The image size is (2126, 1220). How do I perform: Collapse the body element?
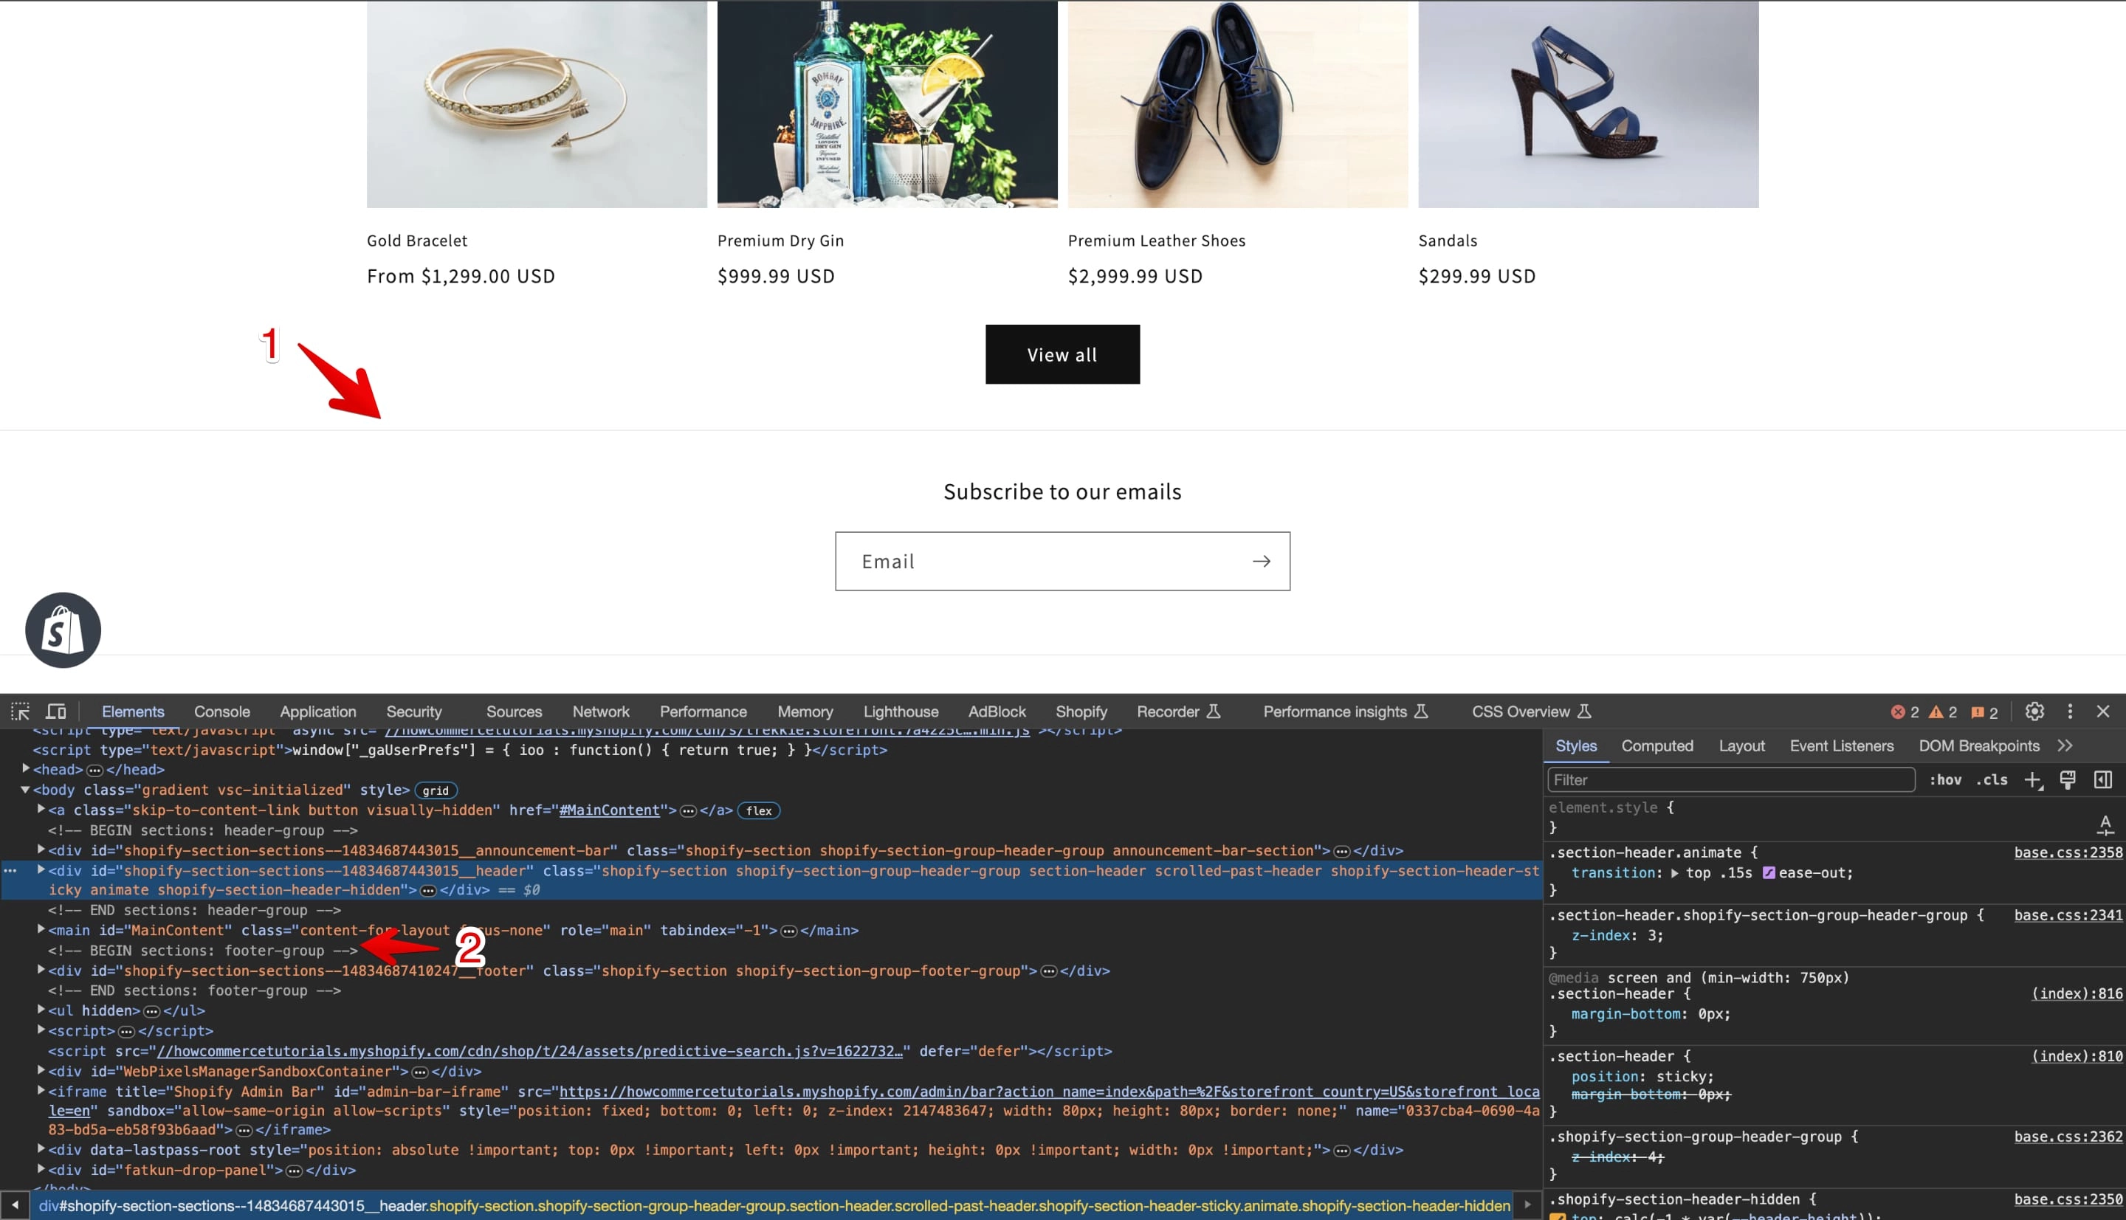pos(26,789)
